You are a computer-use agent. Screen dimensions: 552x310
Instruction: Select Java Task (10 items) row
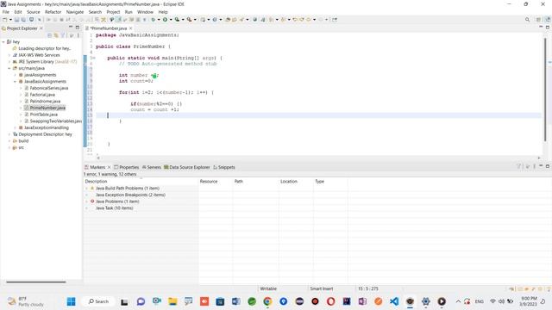115,208
